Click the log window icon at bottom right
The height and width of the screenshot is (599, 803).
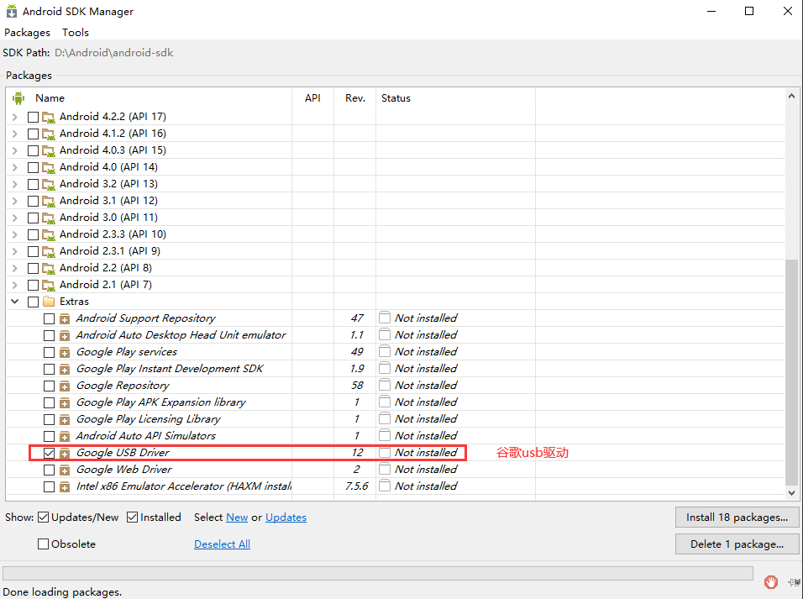click(x=795, y=582)
